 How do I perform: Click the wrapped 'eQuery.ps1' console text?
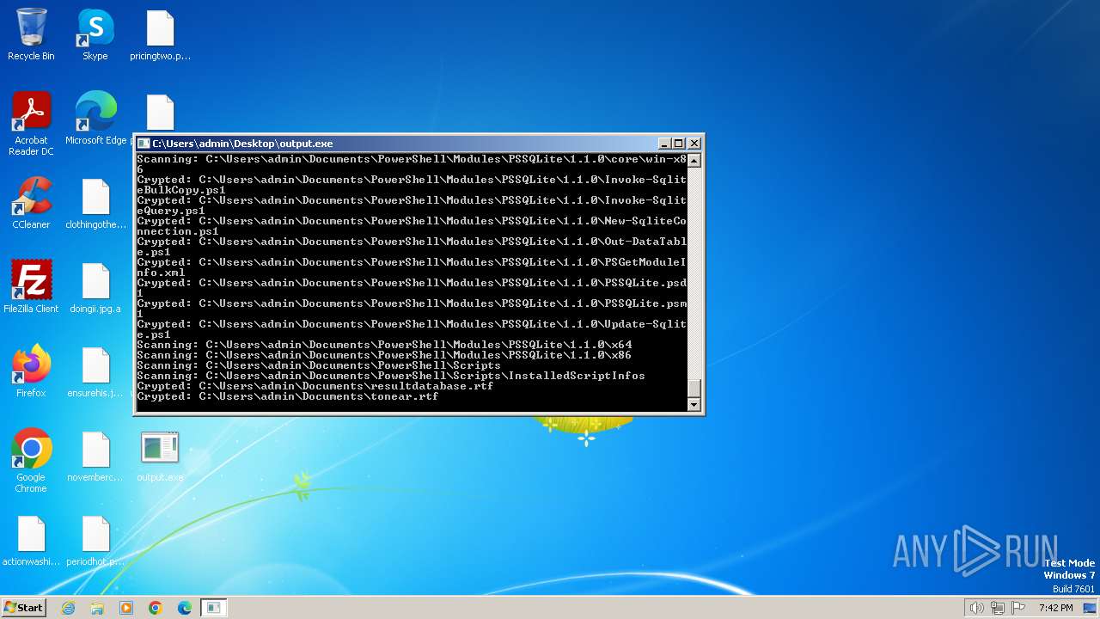click(171, 211)
